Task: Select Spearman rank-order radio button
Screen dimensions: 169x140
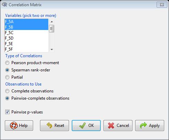Action: pyautogui.click(x=7, y=70)
